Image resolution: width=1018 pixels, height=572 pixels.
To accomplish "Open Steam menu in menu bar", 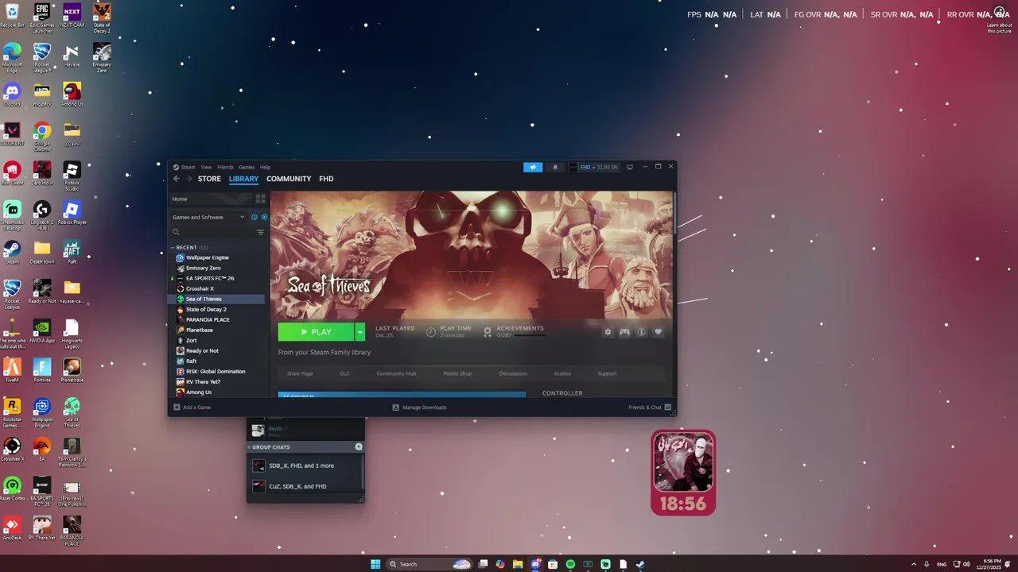I will point(188,167).
